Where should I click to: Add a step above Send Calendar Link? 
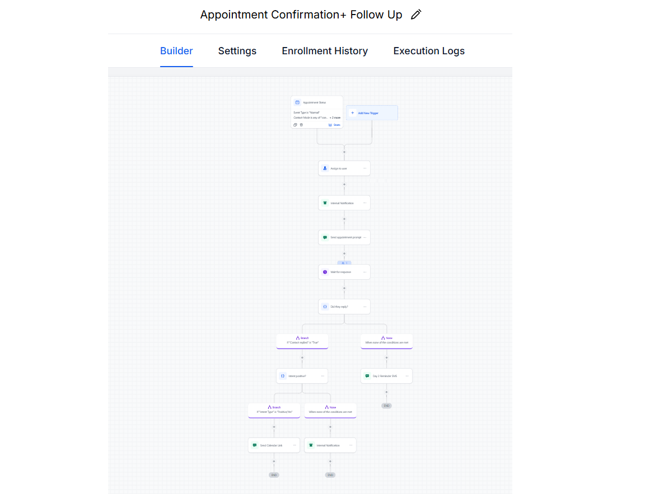coord(274,427)
